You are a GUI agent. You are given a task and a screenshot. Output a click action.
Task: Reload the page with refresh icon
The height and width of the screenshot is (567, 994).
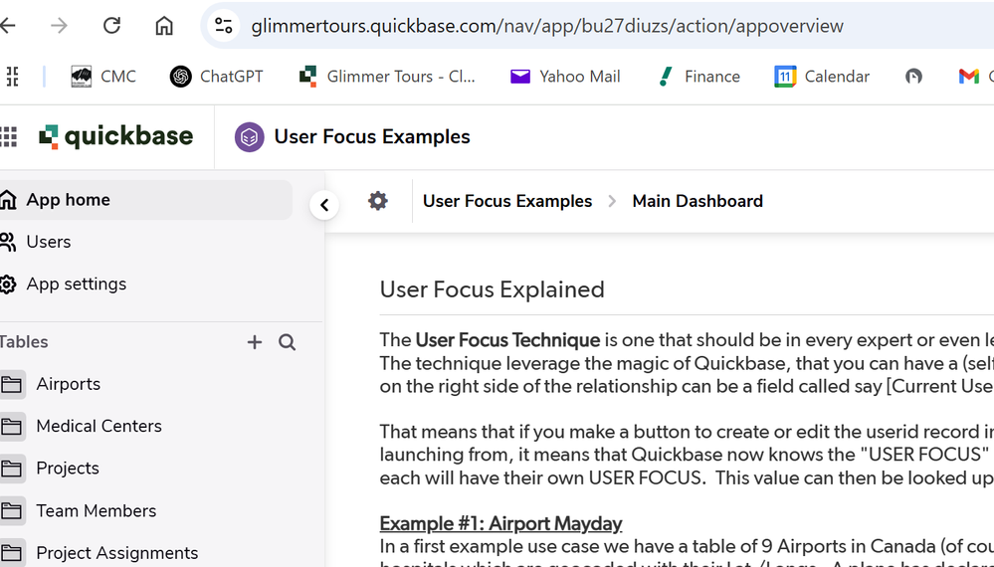[x=111, y=25]
